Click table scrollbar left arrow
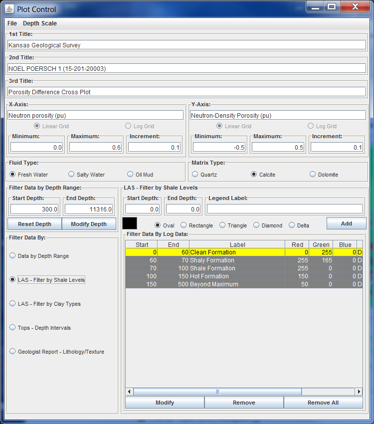This screenshot has width=374, height=424. coord(129,392)
